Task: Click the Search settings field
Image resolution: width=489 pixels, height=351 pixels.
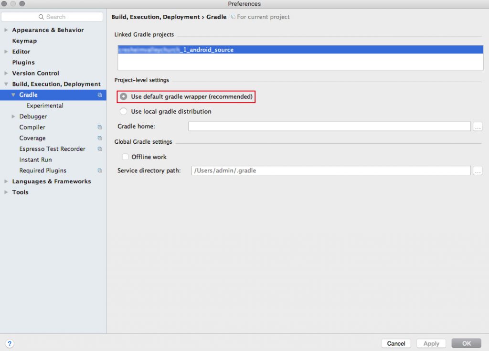Action: coord(53,17)
